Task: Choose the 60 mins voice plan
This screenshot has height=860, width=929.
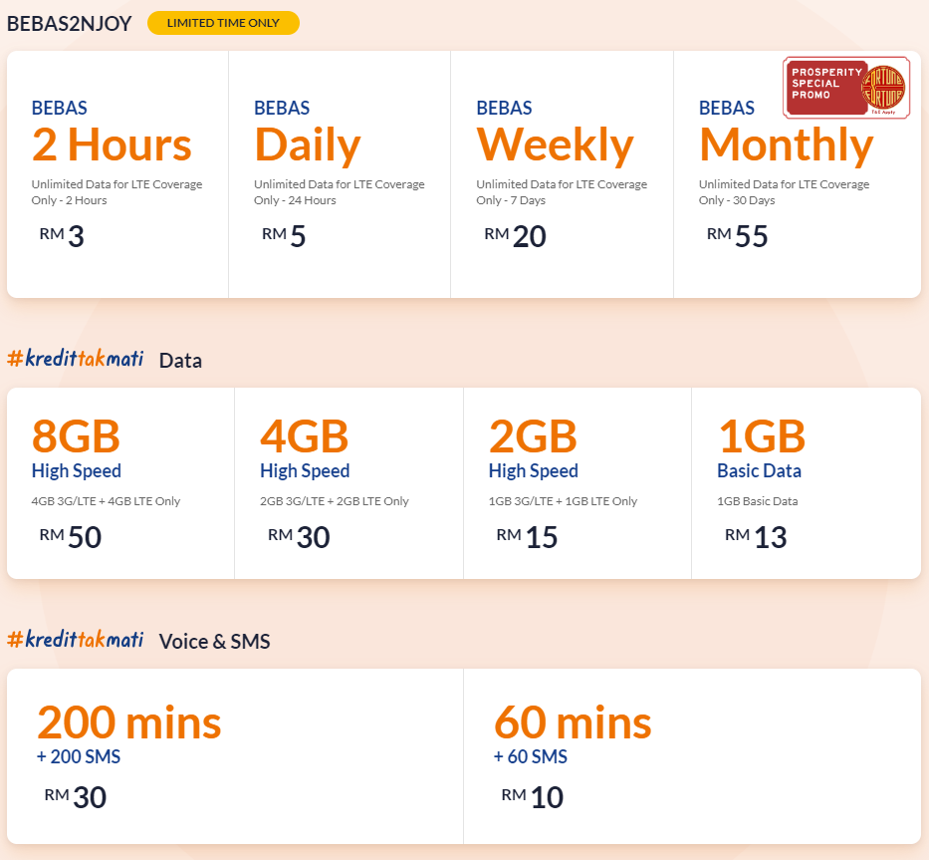Action: coord(691,756)
